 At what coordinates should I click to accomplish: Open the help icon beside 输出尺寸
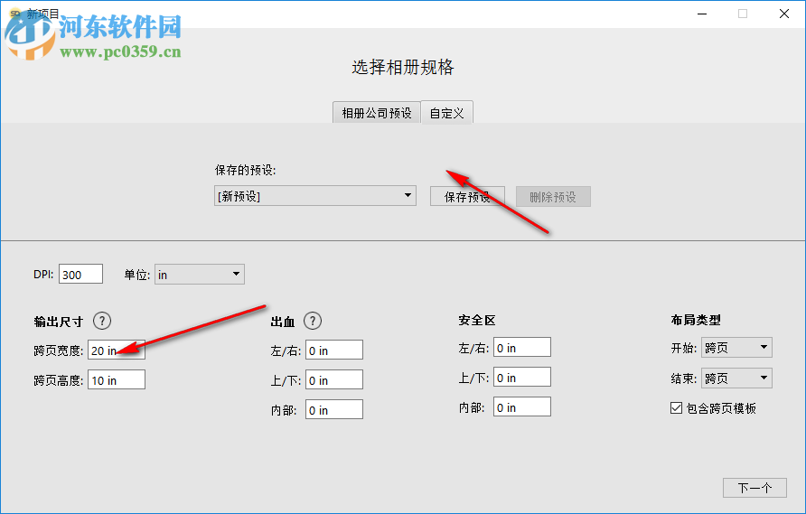click(x=102, y=321)
